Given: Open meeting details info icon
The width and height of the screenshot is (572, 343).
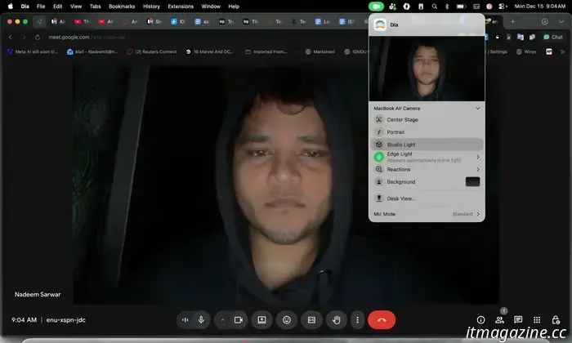Looking at the screenshot, I should coord(480,320).
